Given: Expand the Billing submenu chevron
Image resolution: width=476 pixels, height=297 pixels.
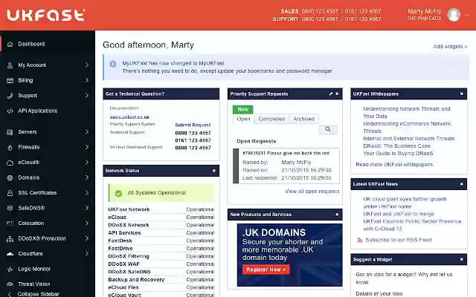Looking at the screenshot, I should (87, 80).
